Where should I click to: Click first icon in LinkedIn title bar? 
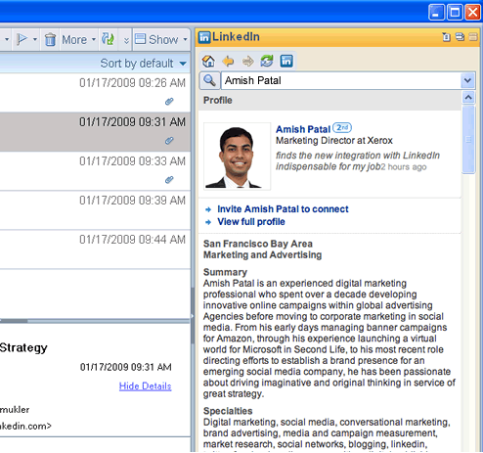click(x=446, y=37)
